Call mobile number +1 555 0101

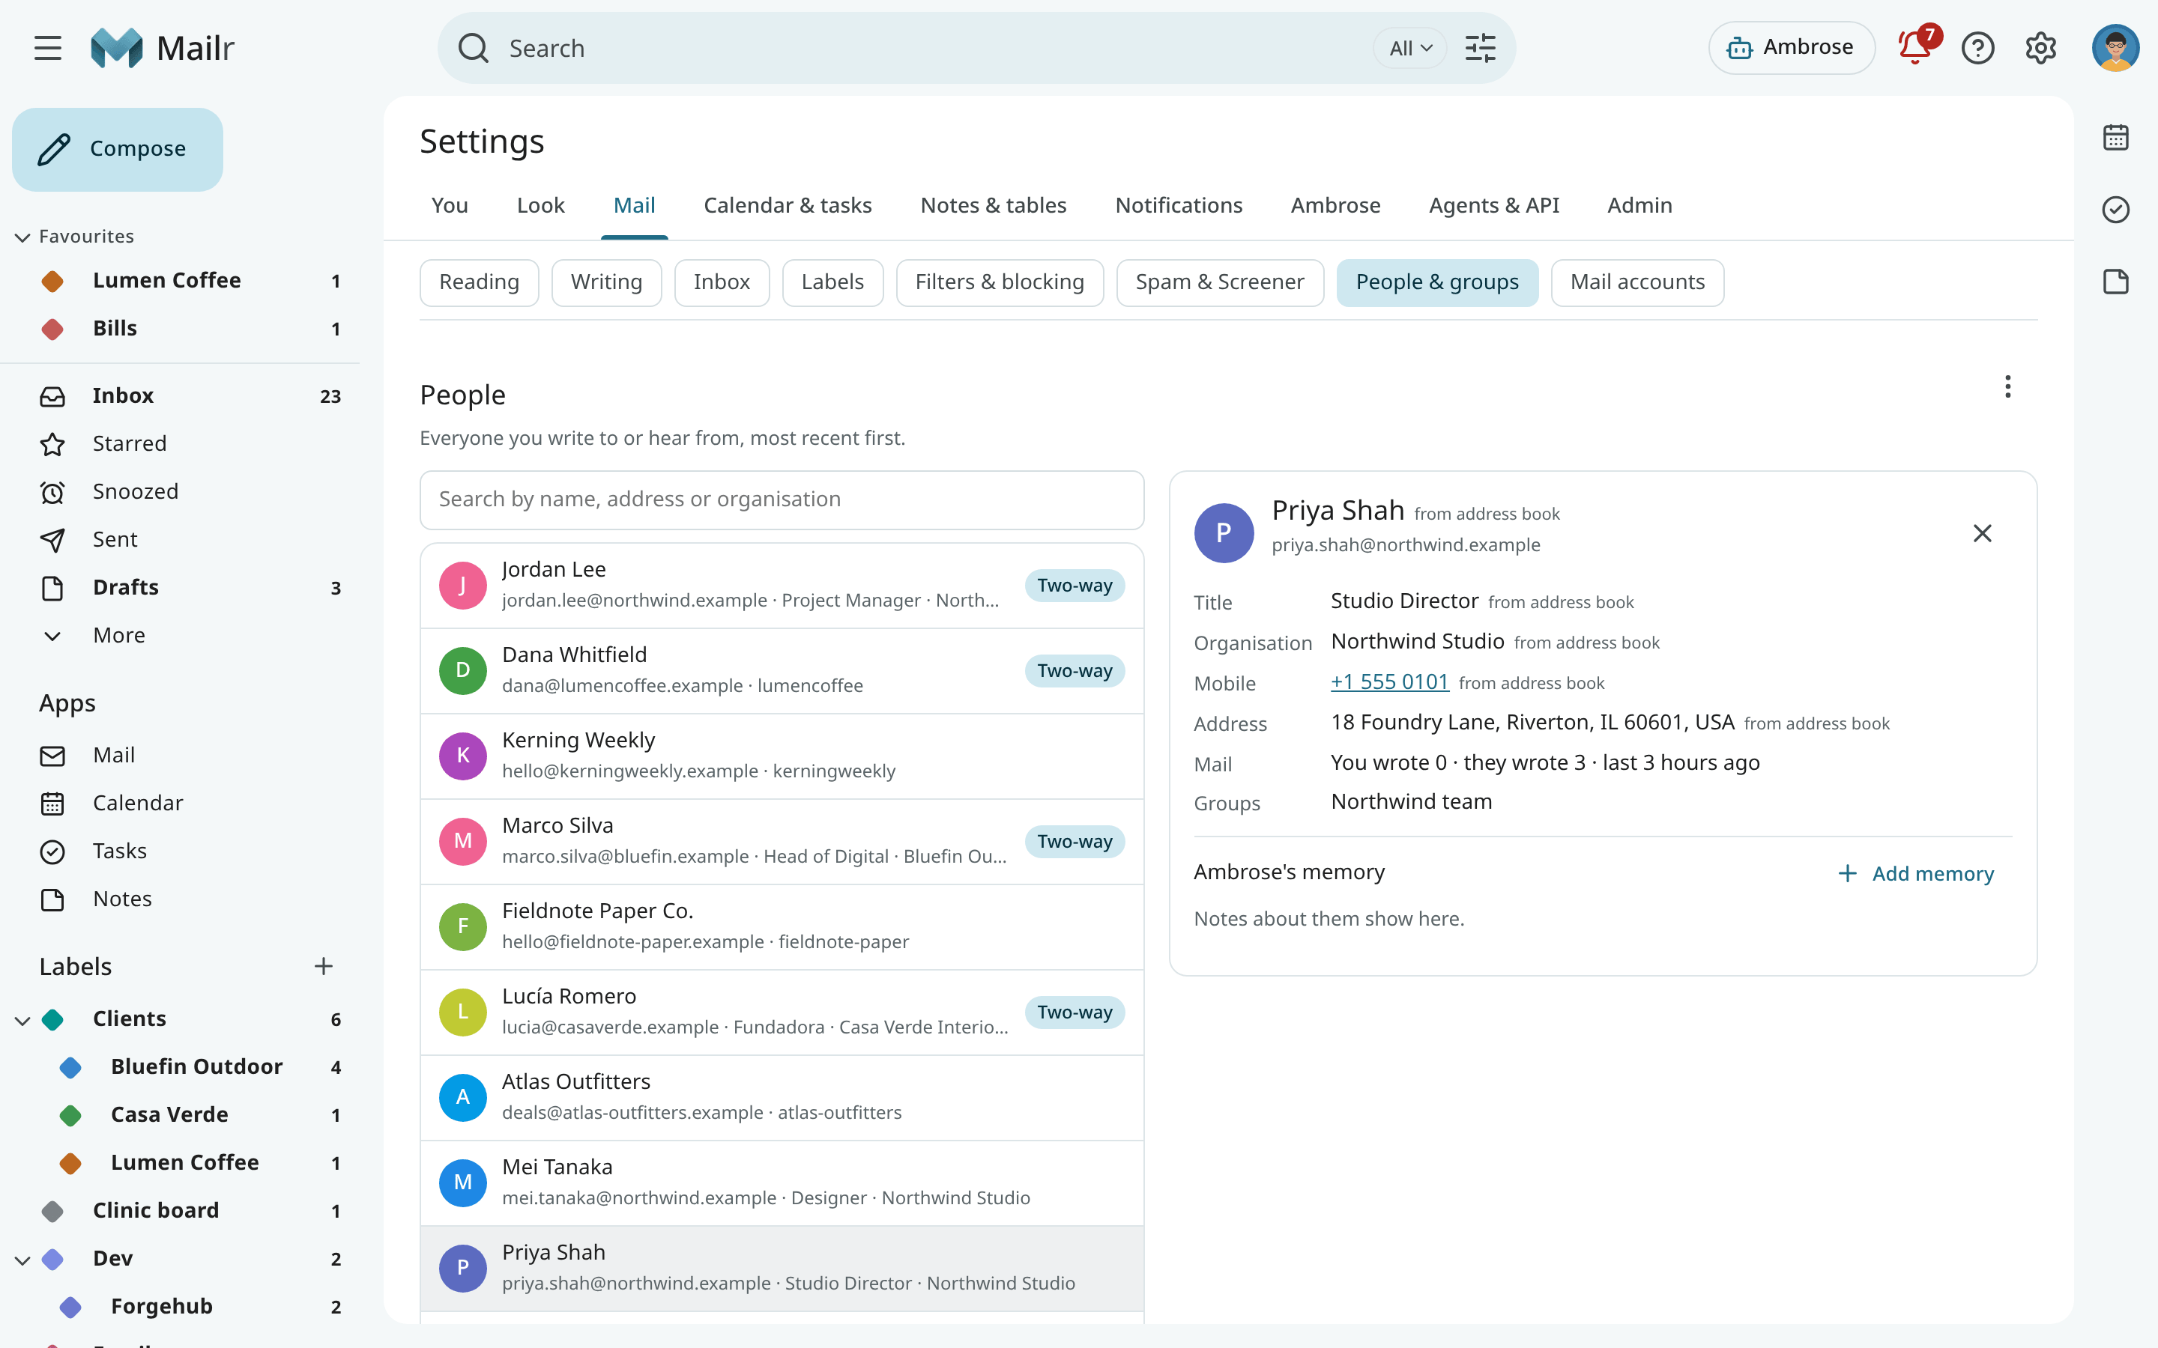click(1389, 682)
